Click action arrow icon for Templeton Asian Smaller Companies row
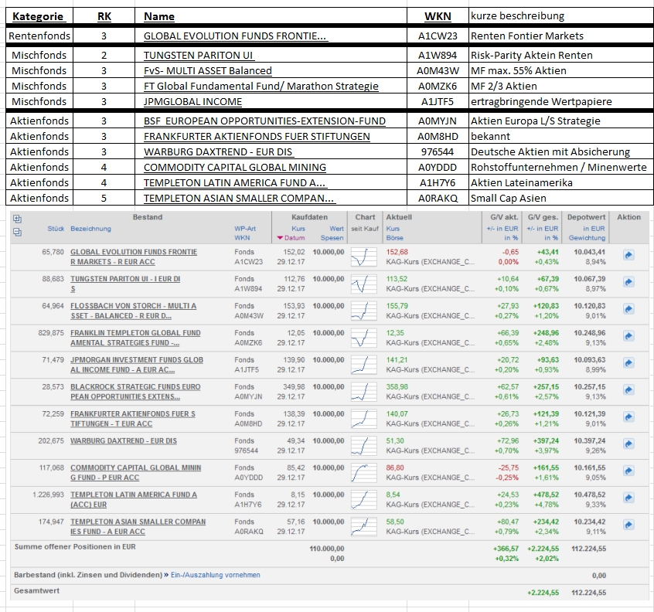Image resolution: width=654 pixels, height=612 pixels. [x=628, y=525]
